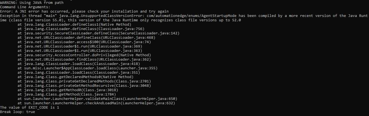
Task: Click the URLClassLoader.access$100 stack line
Action: (x=84, y=42)
